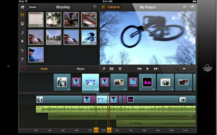Toggle the orange storyboard view button

[103, 7]
